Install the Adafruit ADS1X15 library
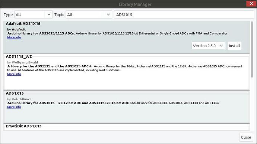Image resolution: width=257 pixels, height=144 pixels. point(234,46)
